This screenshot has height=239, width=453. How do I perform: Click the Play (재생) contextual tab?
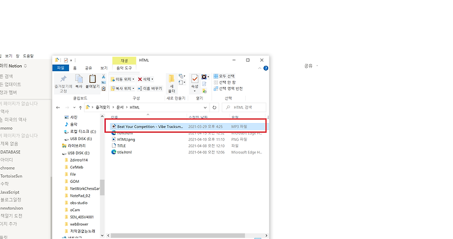pyautogui.click(x=124, y=60)
